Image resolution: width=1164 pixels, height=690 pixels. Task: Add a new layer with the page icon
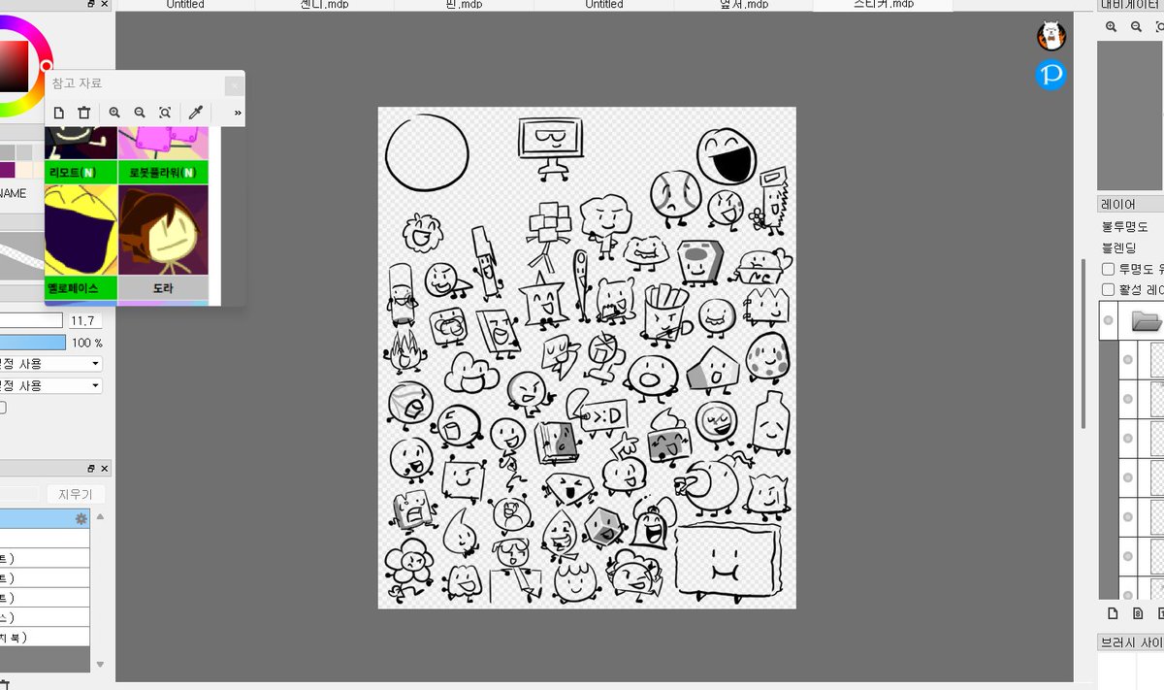(x=1113, y=613)
